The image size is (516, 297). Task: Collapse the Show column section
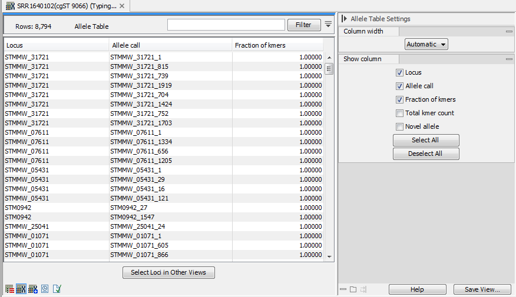(509, 59)
